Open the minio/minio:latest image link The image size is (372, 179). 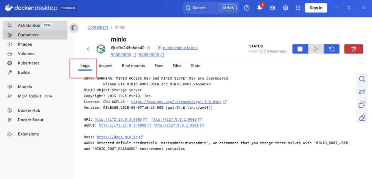[180, 48]
